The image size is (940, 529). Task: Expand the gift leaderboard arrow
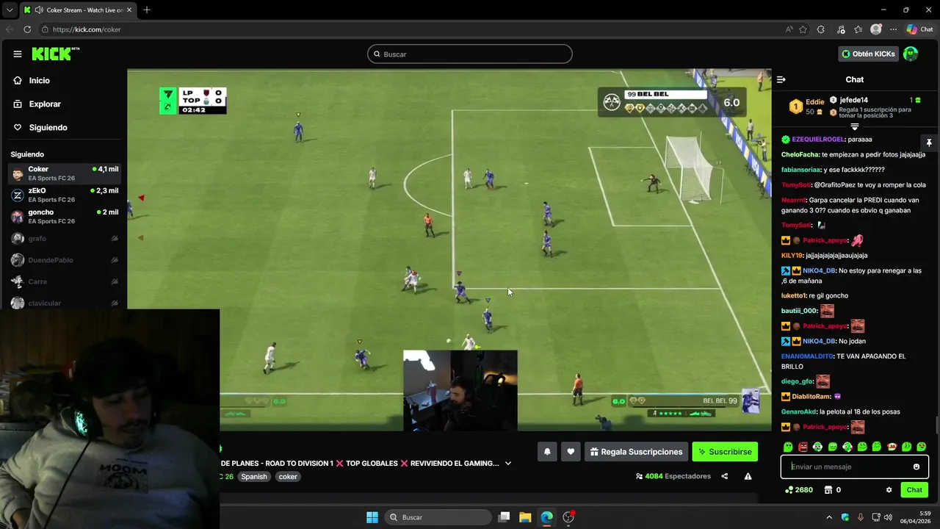pyautogui.click(x=855, y=127)
